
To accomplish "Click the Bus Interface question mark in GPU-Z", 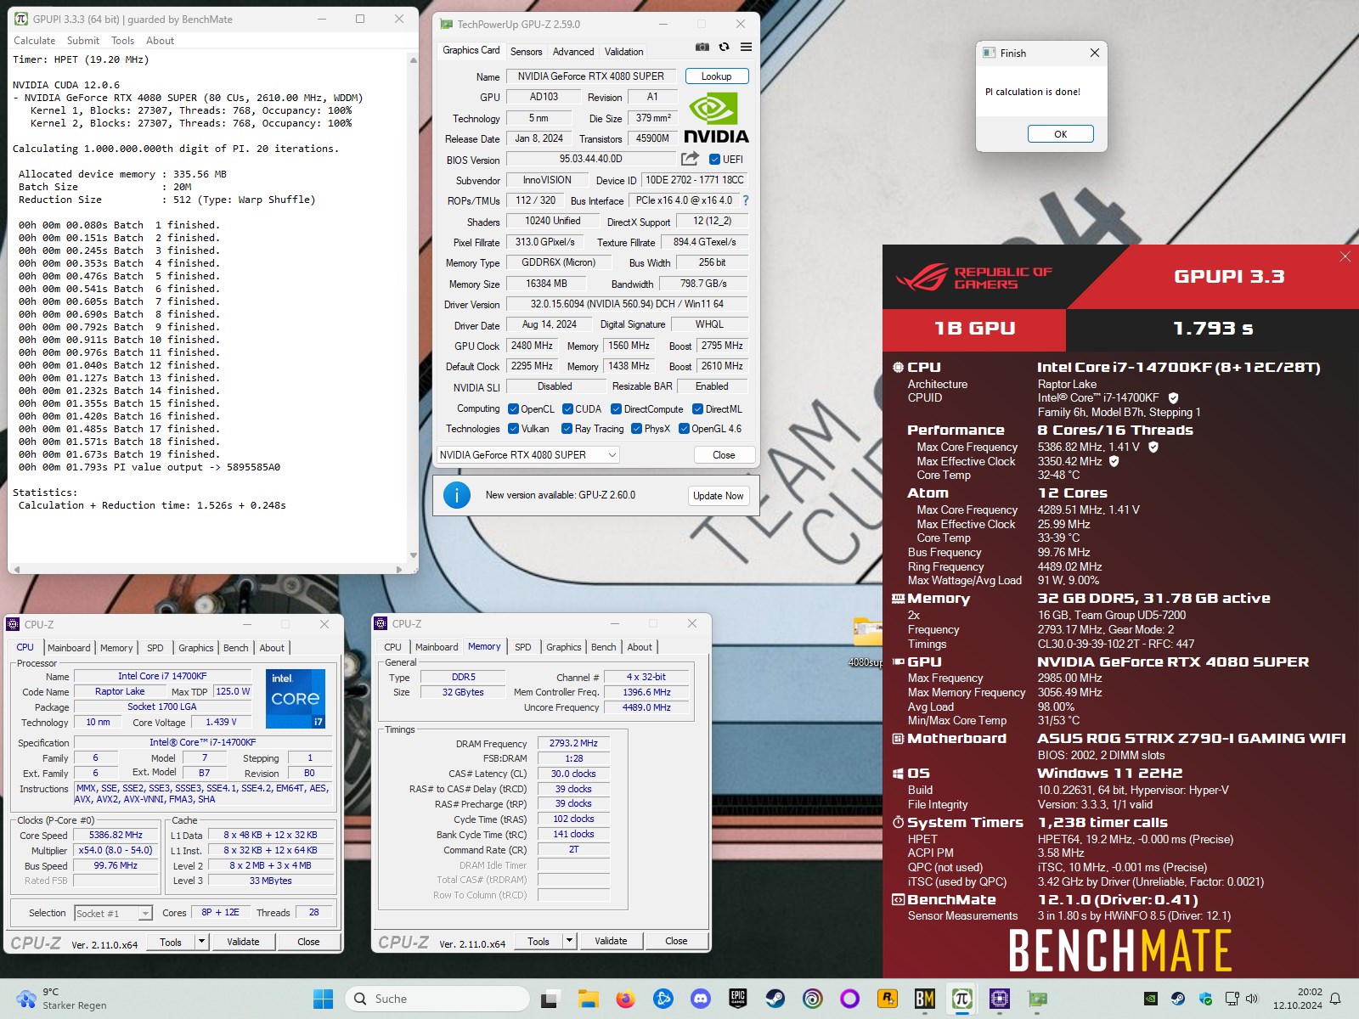I will [x=746, y=200].
